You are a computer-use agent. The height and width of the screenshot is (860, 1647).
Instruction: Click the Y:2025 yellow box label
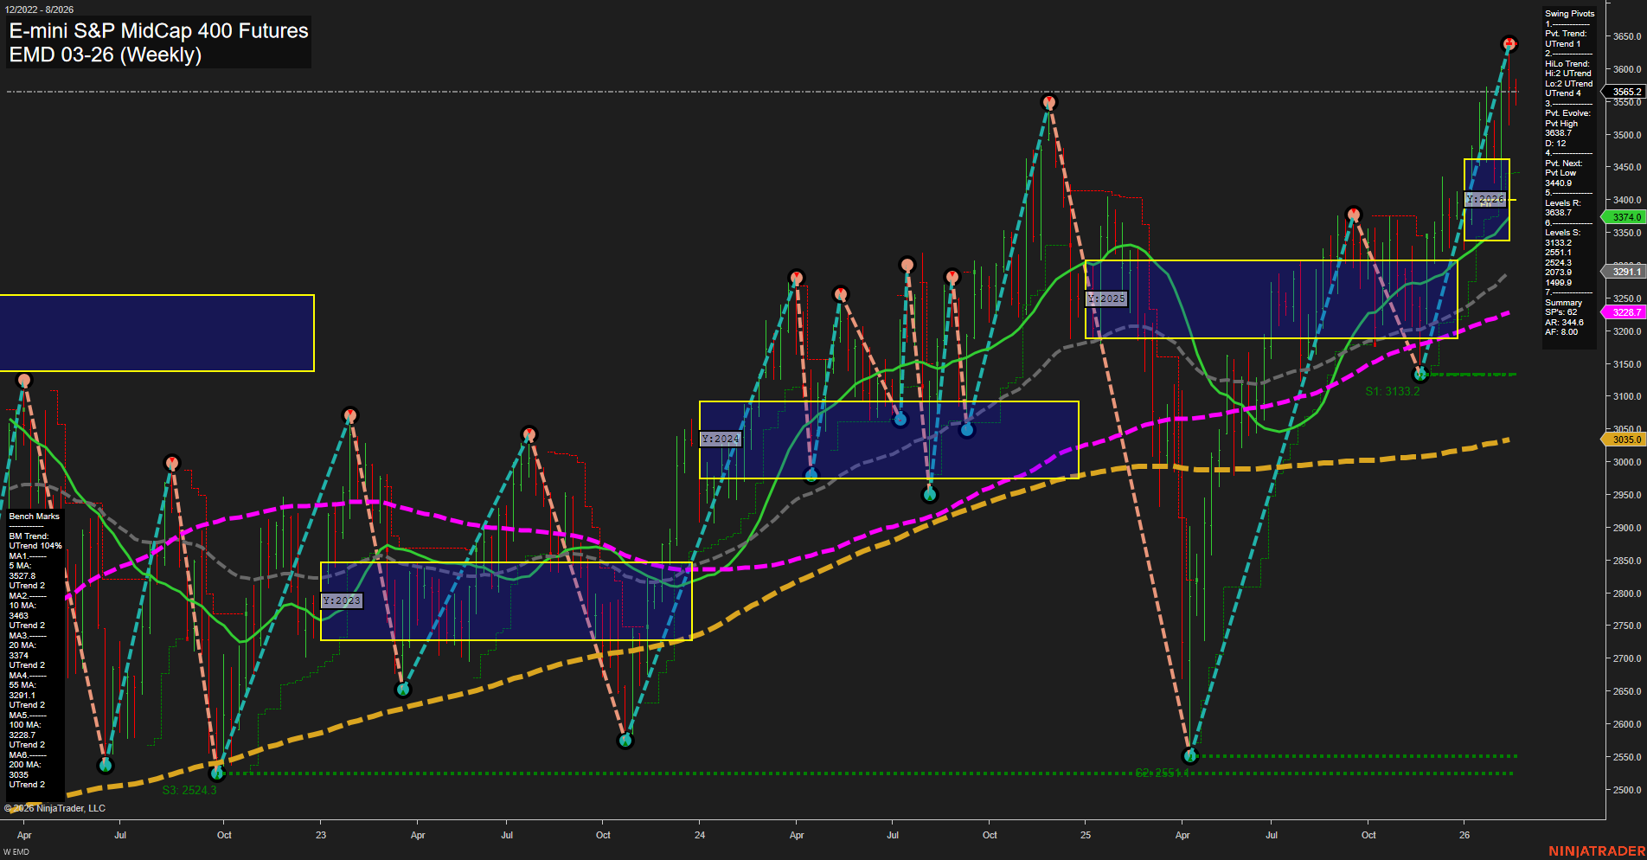[x=1105, y=299]
